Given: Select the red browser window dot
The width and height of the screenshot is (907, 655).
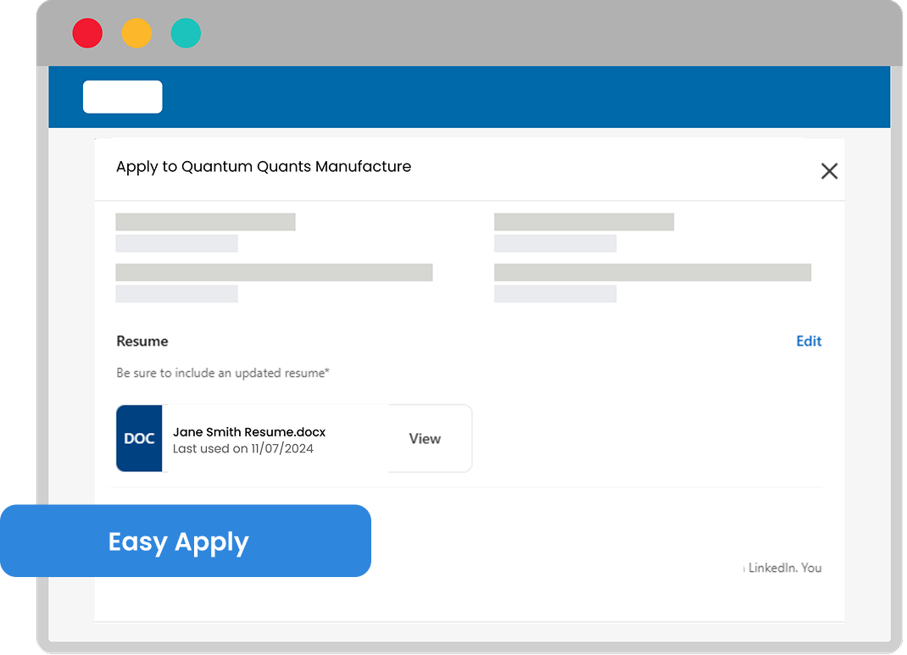Looking at the screenshot, I should [x=87, y=33].
